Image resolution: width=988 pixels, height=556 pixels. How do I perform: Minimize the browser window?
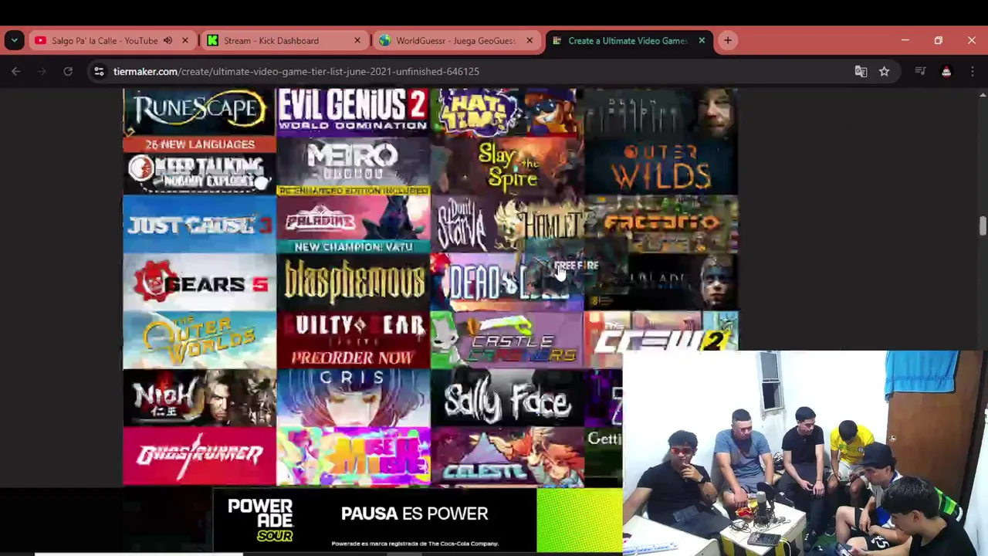[905, 40]
